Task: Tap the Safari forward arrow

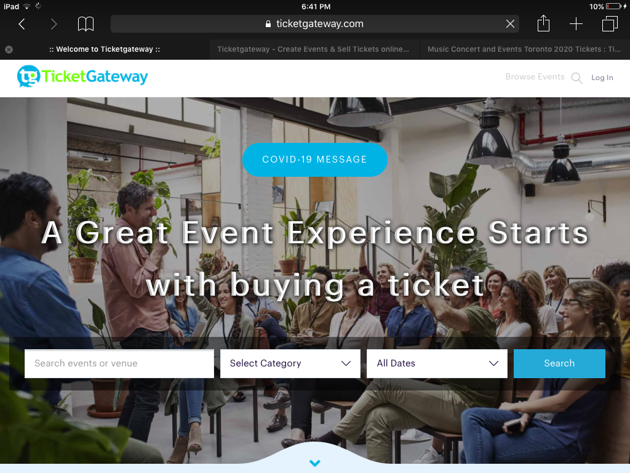Action: click(x=54, y=24)
